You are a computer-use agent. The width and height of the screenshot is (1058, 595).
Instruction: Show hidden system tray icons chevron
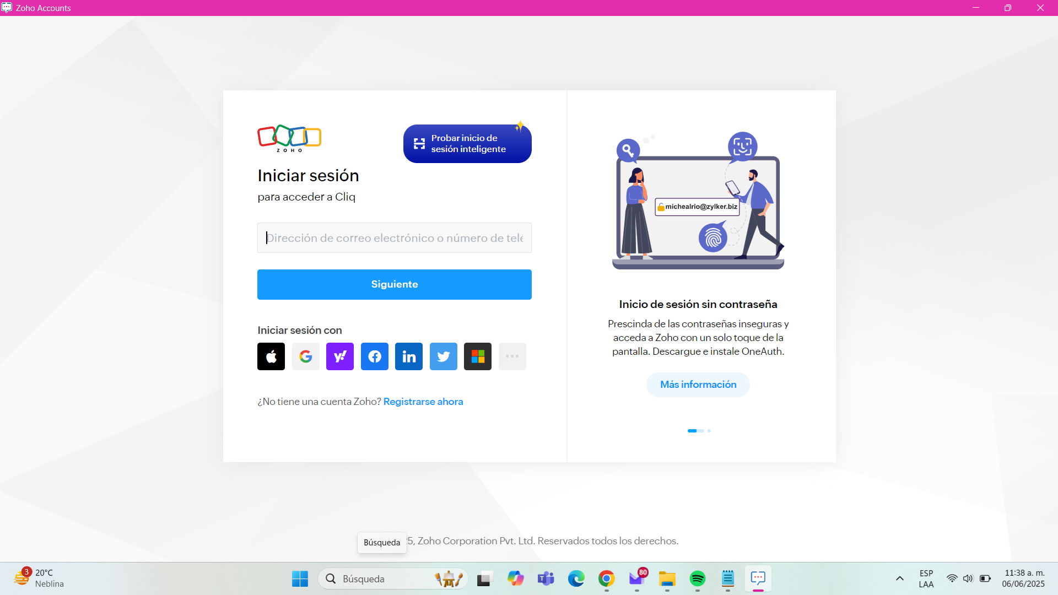click(x=900, y=578)
